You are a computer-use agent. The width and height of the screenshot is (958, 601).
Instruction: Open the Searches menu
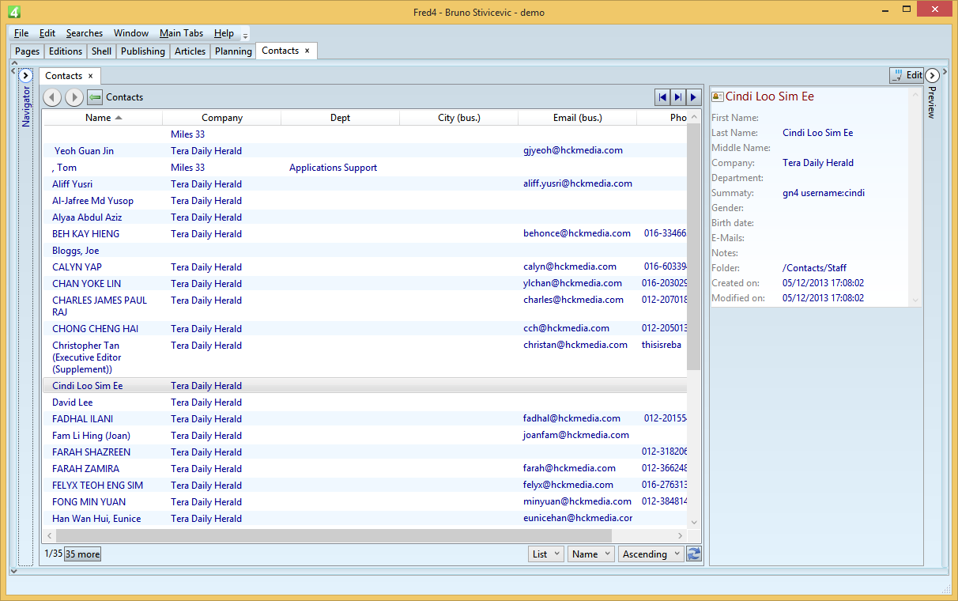(x=85, y=33)
